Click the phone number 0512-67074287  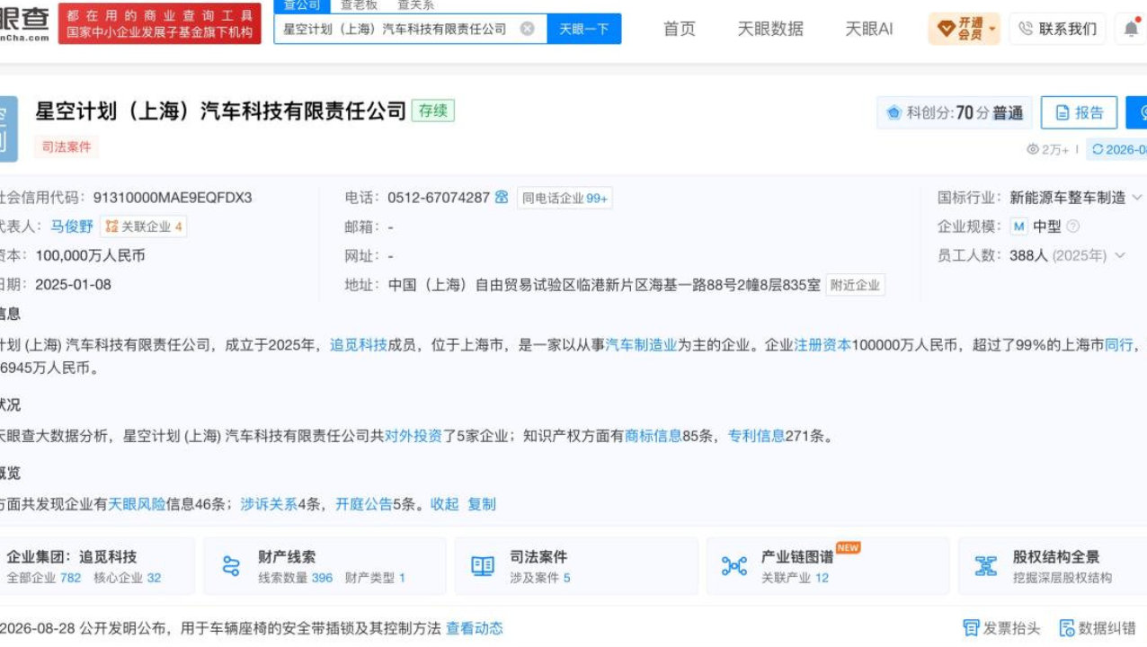(439, 198)
